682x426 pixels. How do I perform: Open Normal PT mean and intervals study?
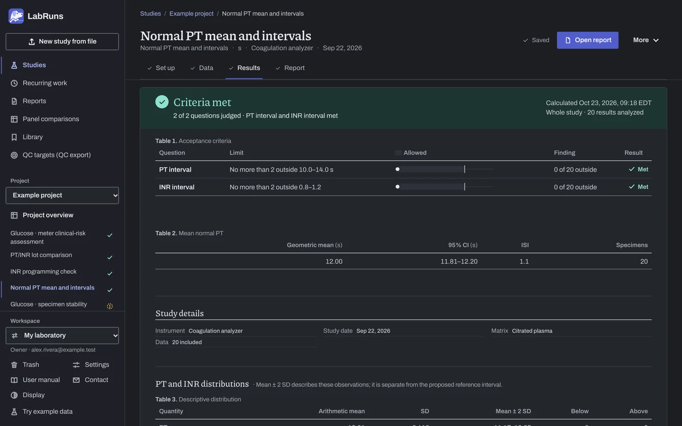(x=62, y=288)
